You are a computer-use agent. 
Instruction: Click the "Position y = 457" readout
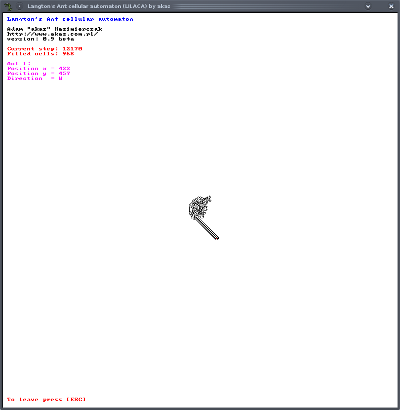click(x=39, y=74)
